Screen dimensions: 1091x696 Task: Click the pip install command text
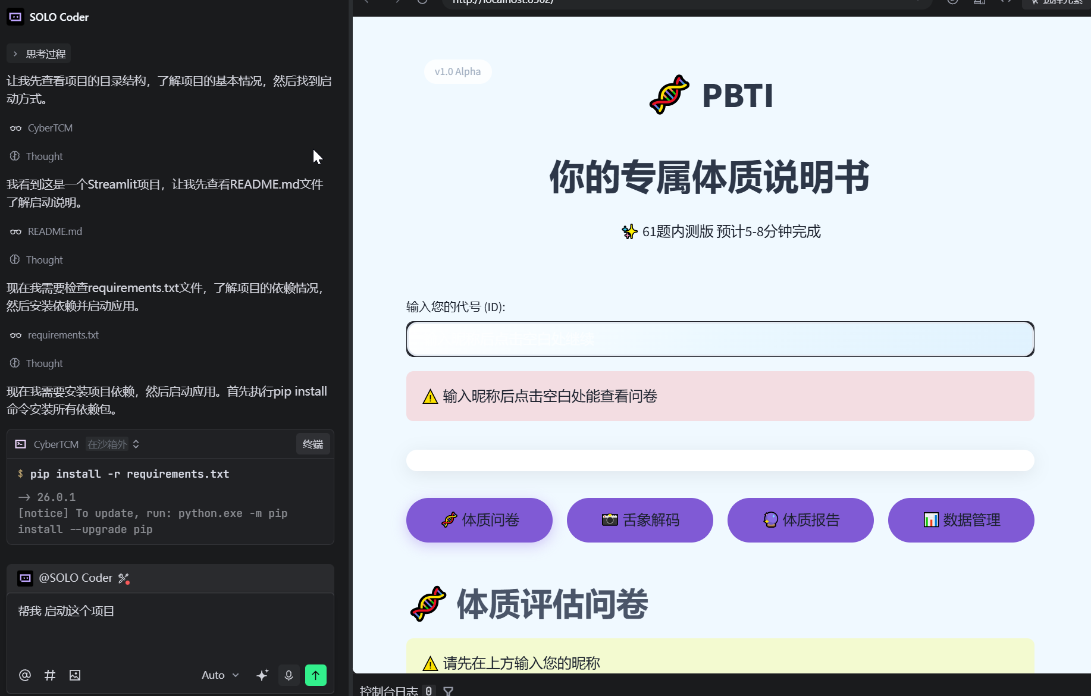[x=130, y=474]
